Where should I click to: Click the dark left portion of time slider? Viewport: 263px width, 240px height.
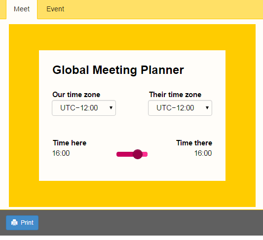pyautogui.click(x=125, y=154)
